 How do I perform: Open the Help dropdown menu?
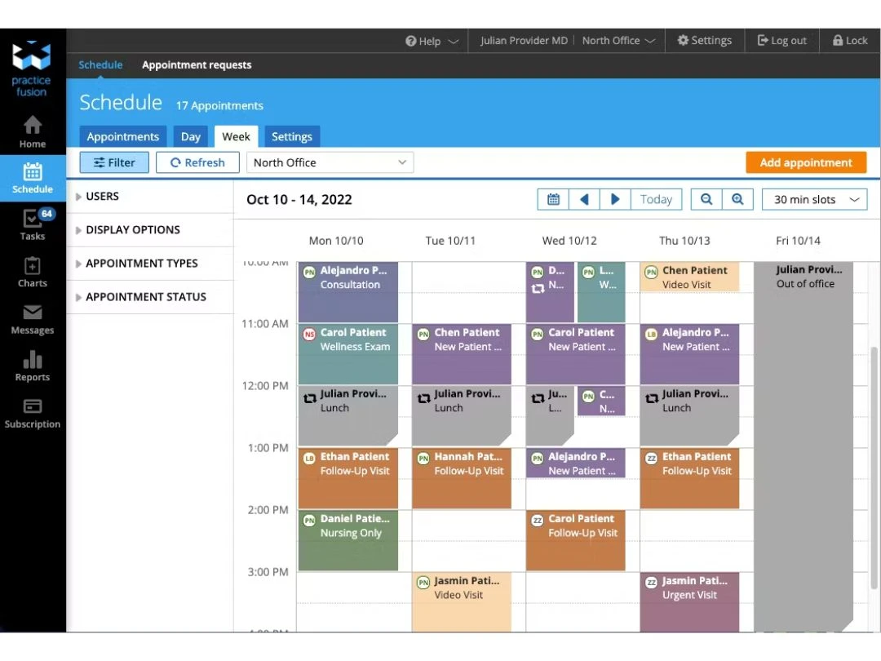pos(432,41)
